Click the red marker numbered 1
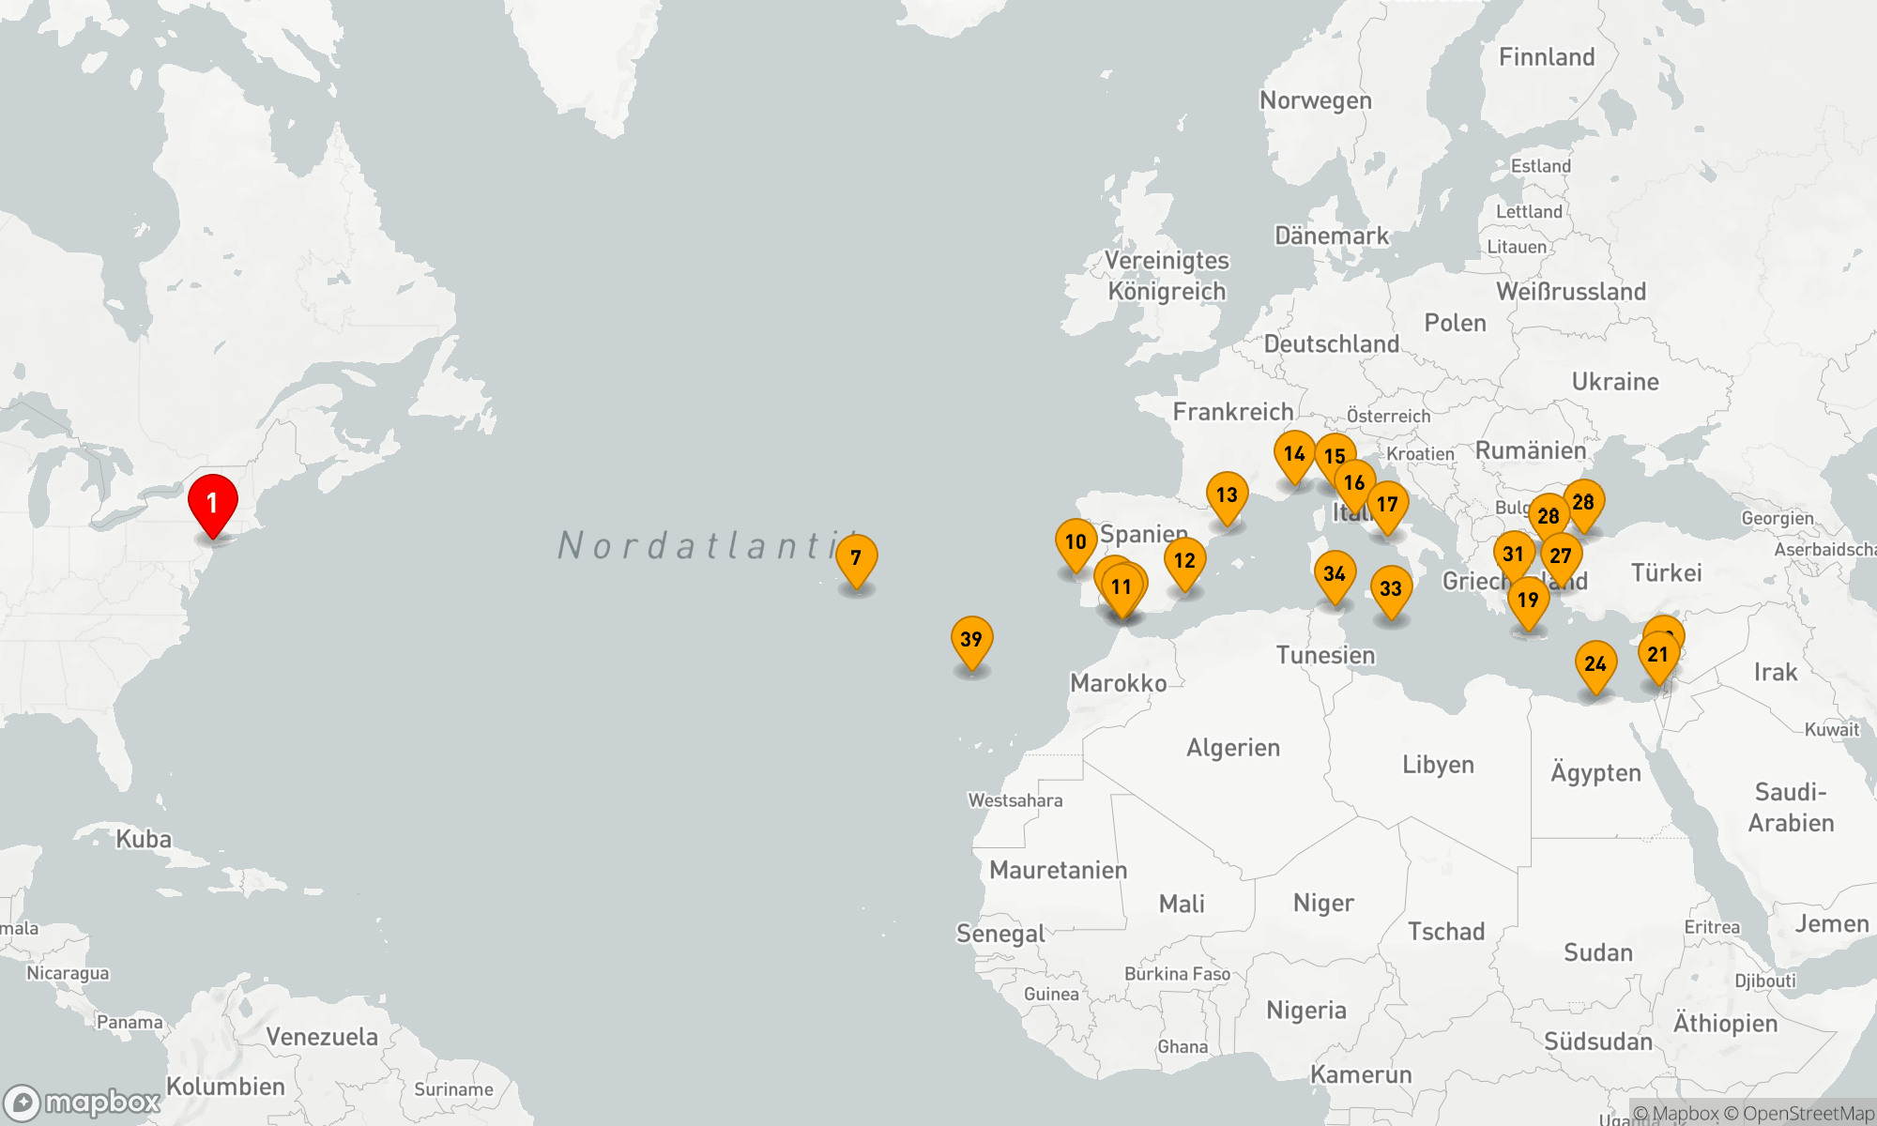The height and width of the screenshot is (1126, 1877). click(213, 504)
